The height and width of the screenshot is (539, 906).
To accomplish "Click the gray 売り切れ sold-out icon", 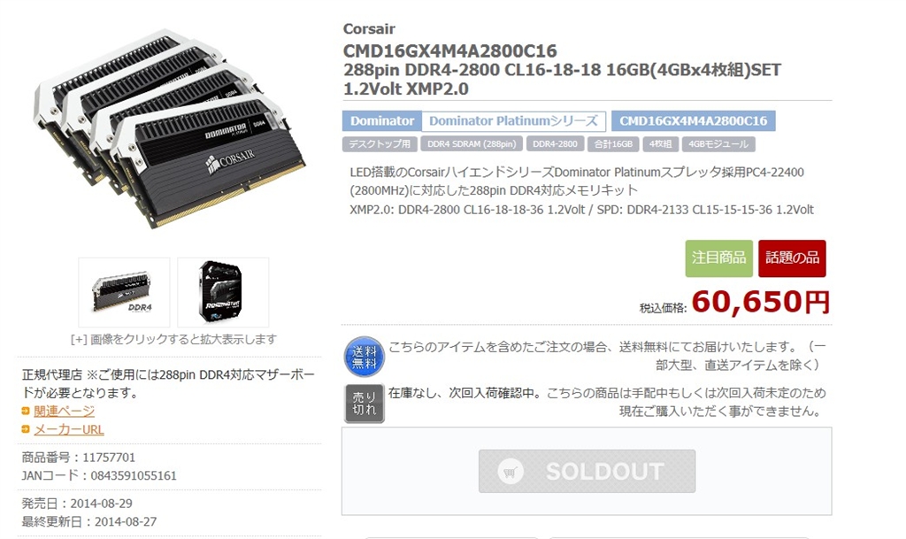I will coord(364,404).
